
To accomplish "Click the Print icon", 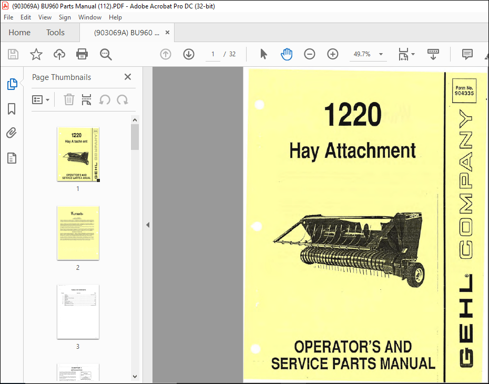I will [83, 54].
